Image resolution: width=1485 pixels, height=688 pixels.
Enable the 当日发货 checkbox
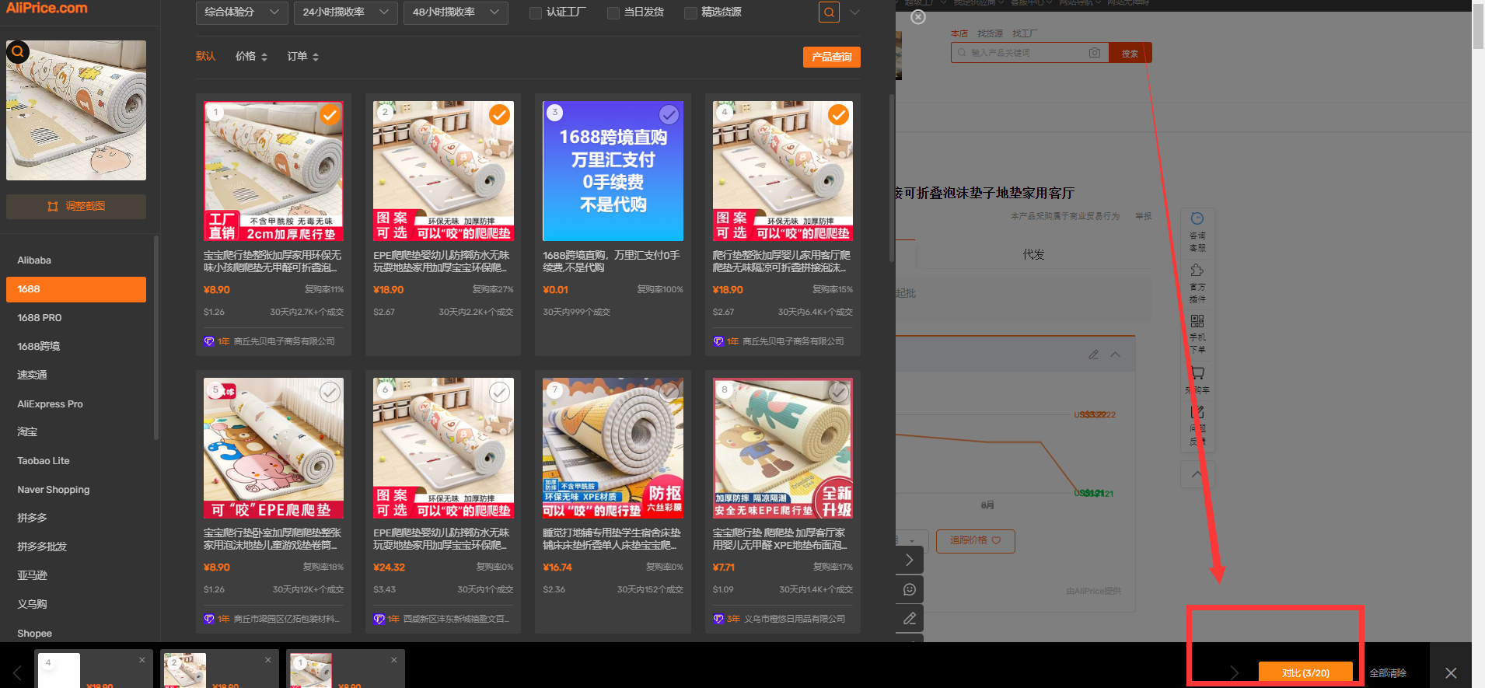click(x=613, y=13)
